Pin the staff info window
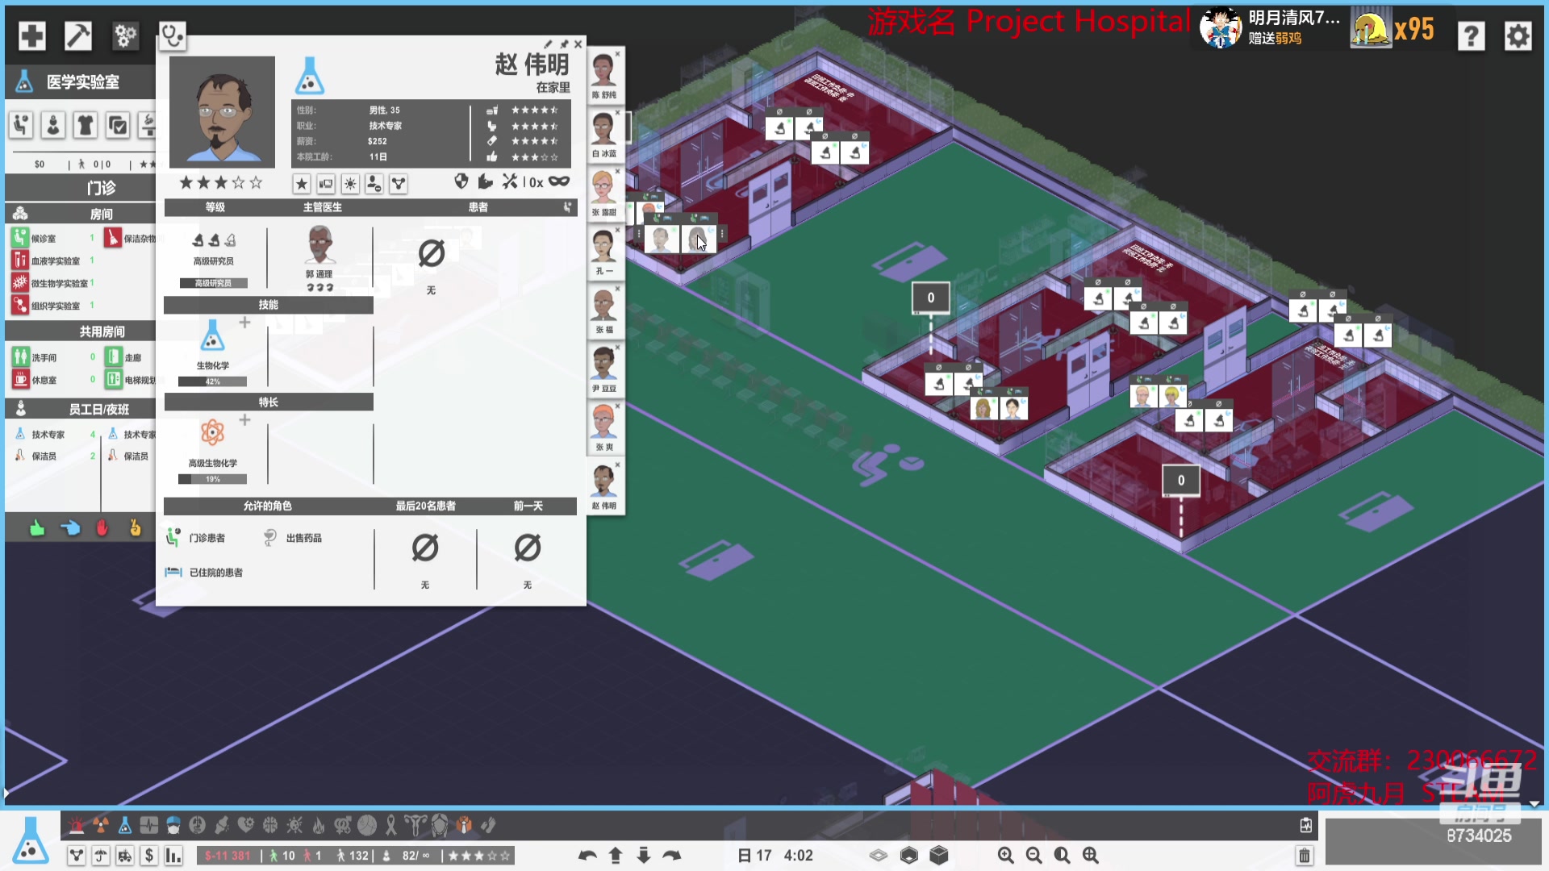Image resolution: width=1549 pixels, height=871 pixels. tap(564, 44)
